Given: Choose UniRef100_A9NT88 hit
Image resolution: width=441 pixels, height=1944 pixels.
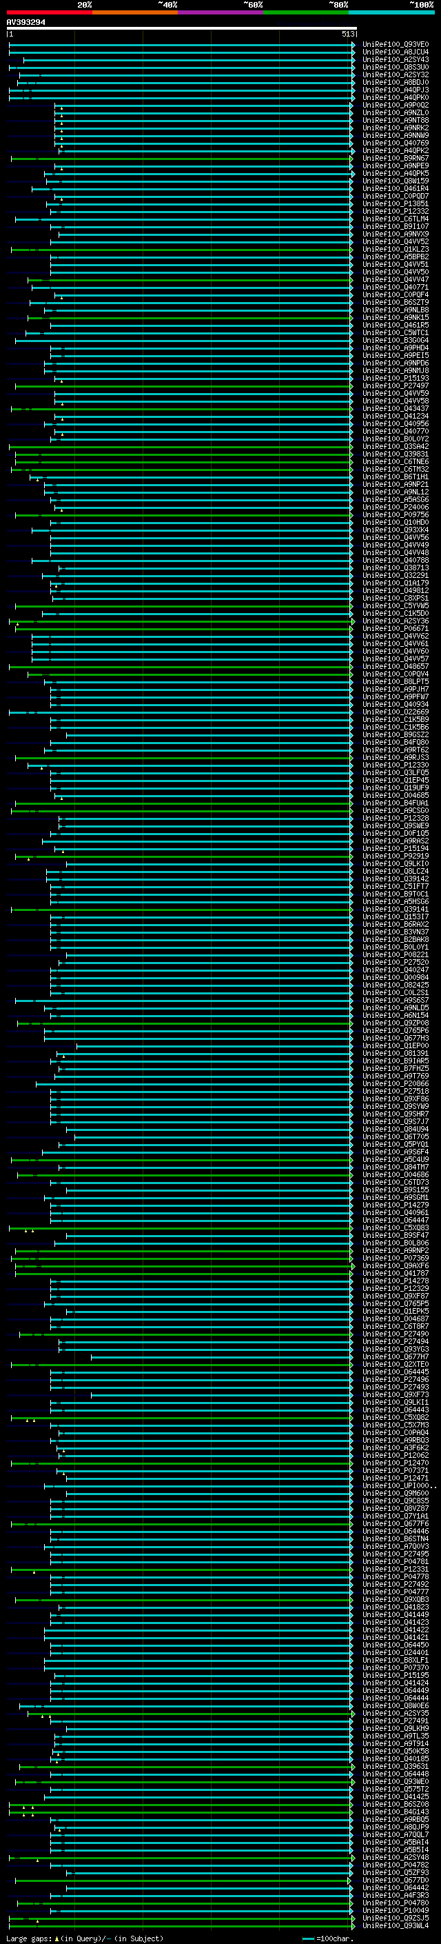Looking at the screenshot, I should click(396, 120).
